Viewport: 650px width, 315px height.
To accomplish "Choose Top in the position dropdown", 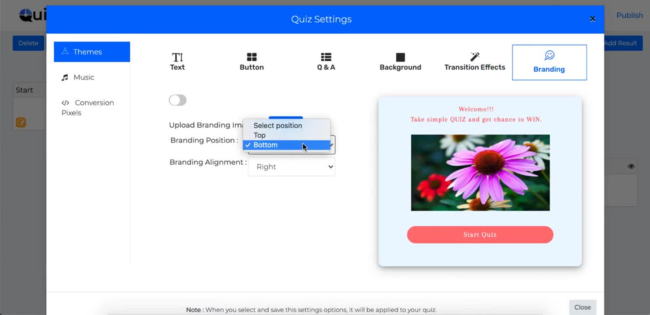I will (259, 135).
